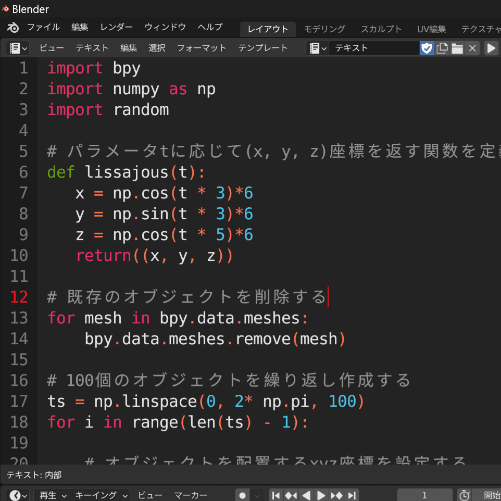
Task: Click the stopwatch icon near 開始
Action: click(465, 495)
